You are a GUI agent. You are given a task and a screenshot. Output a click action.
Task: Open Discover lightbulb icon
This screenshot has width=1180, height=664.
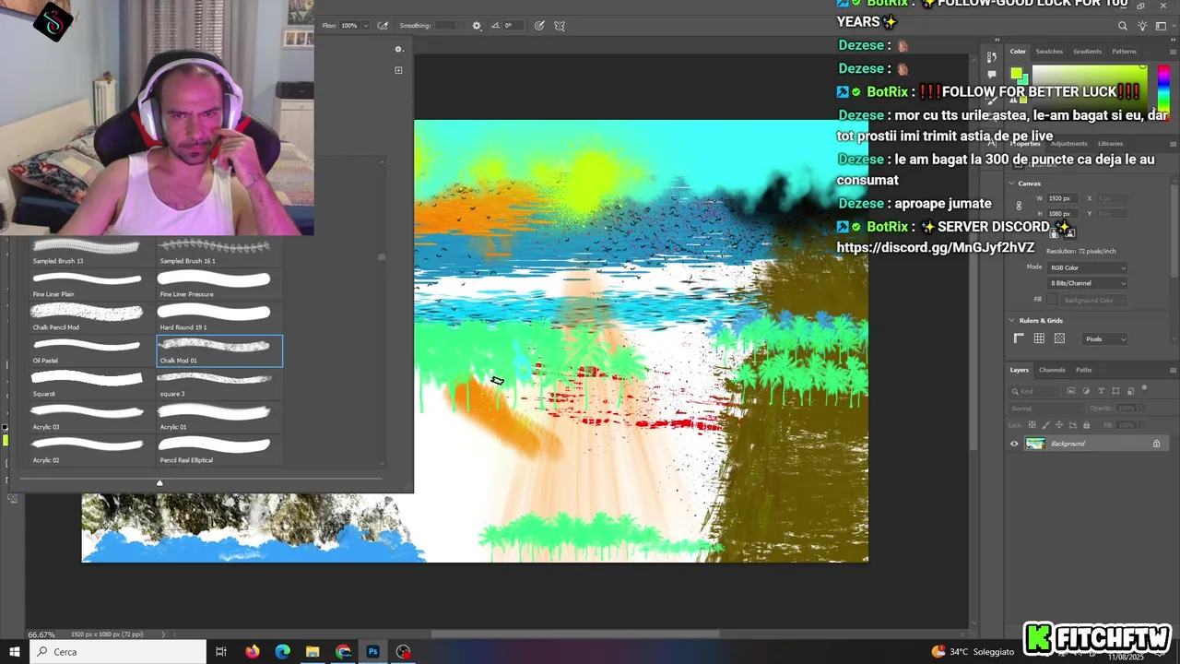[1142, 26]
